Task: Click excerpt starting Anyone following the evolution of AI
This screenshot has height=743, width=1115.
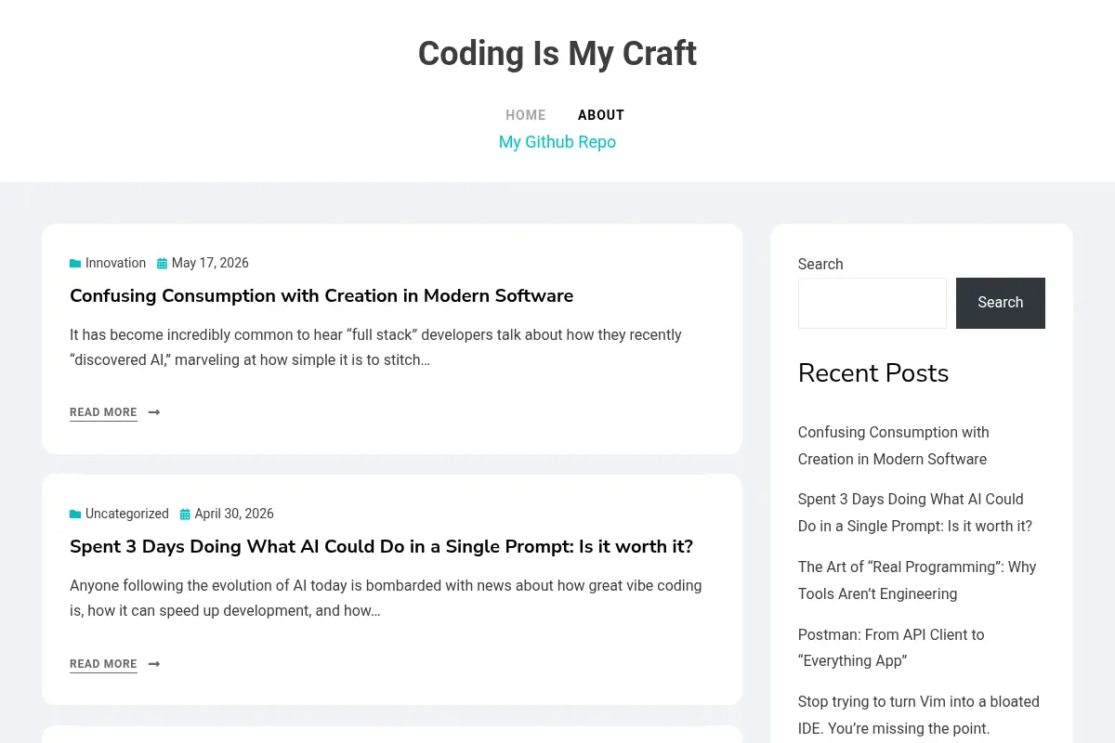Action: click(x=386, y=598)
